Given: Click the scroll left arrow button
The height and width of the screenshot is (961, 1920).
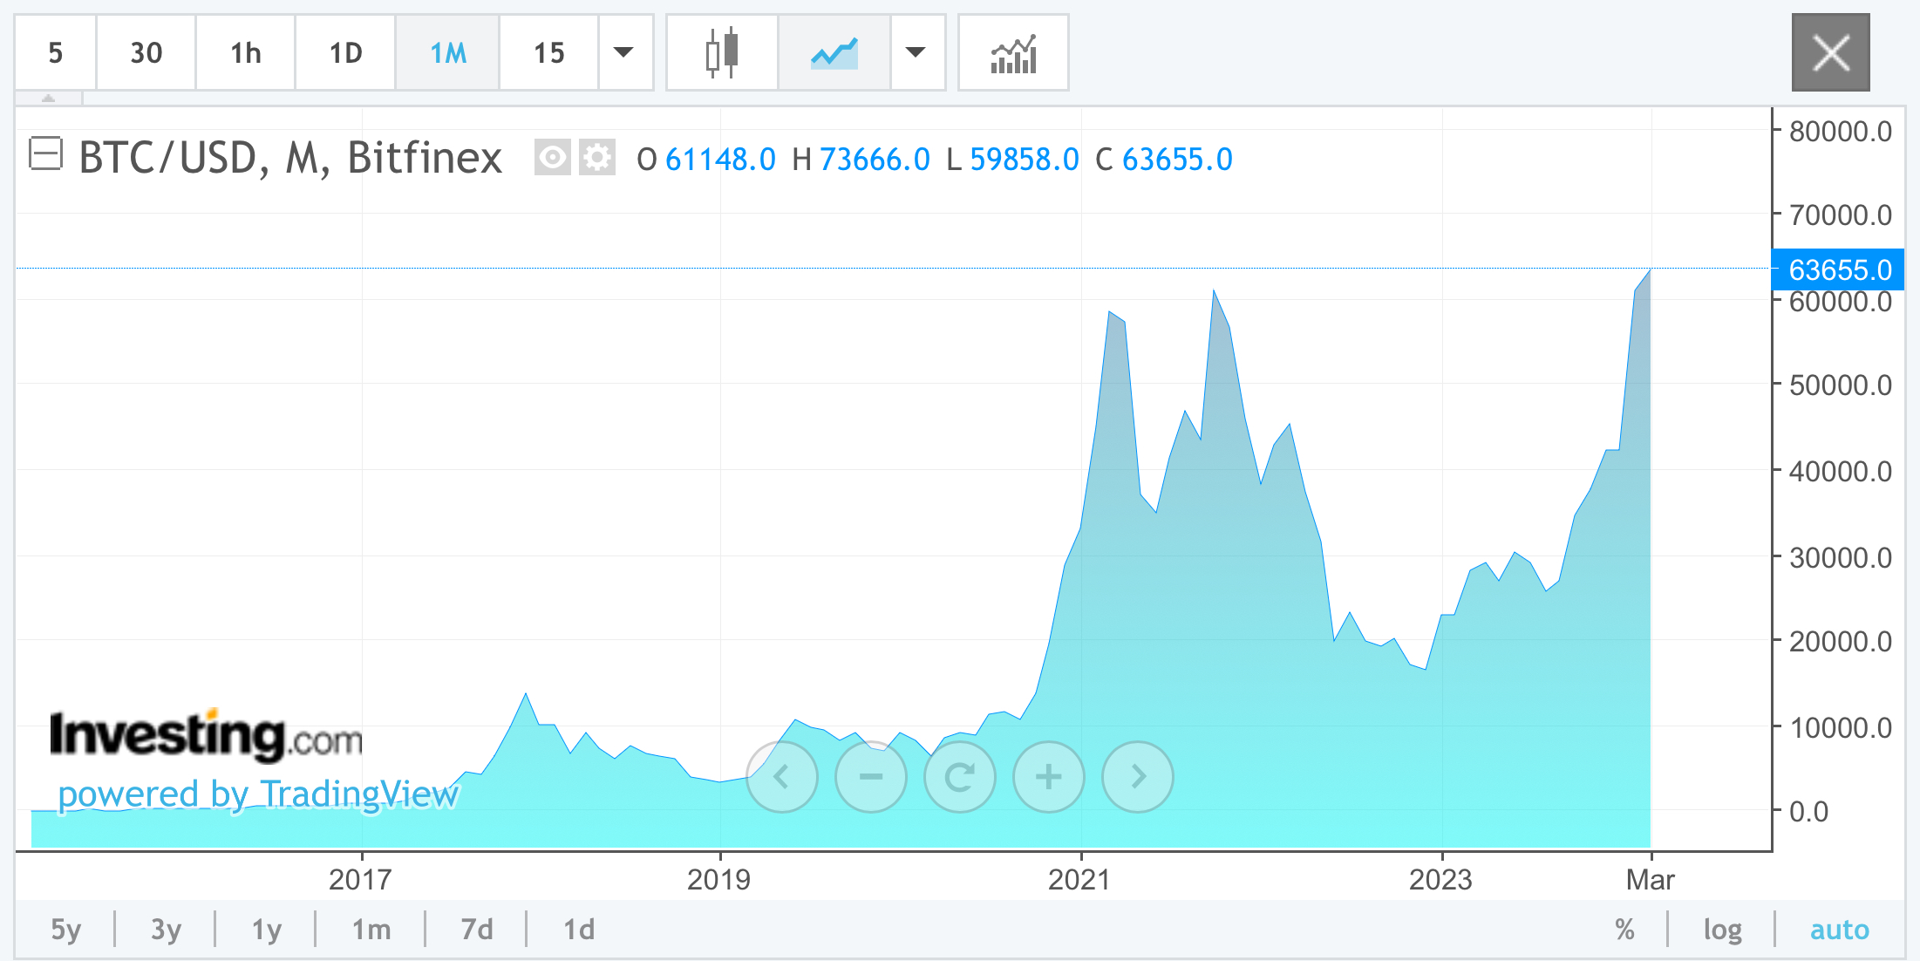Looking at the screenshot, I should click(x=782, y=776).
